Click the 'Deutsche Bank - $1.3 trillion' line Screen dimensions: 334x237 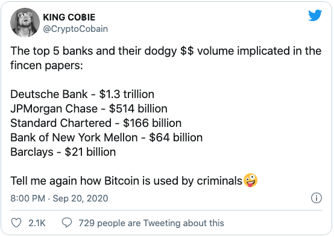point(82,94)
